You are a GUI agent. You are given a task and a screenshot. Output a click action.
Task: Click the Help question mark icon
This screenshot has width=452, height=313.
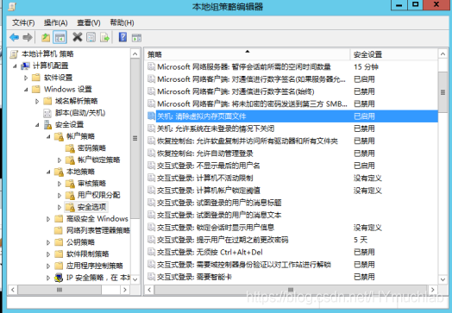(x=122, y=37)
